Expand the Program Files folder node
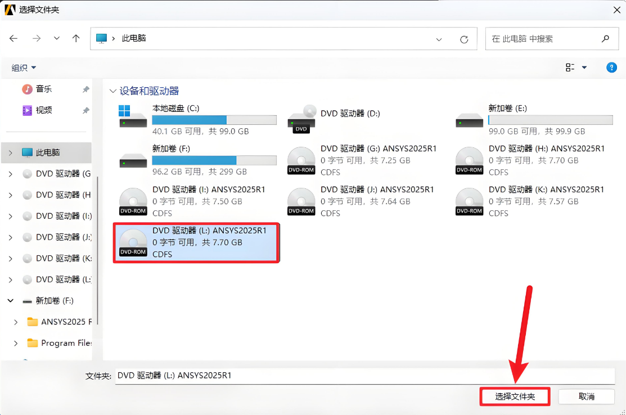 pos(16,343)
